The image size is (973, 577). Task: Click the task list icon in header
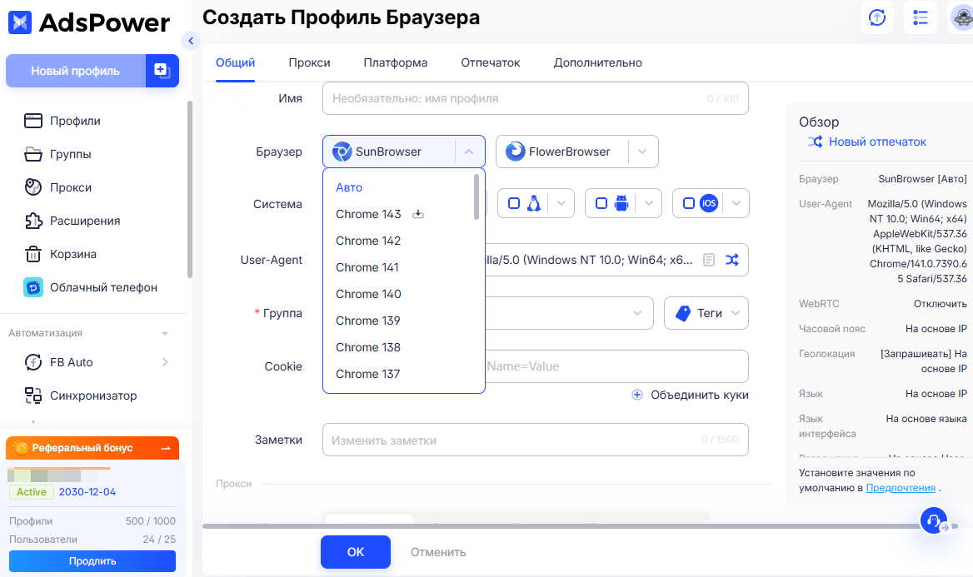921,18
